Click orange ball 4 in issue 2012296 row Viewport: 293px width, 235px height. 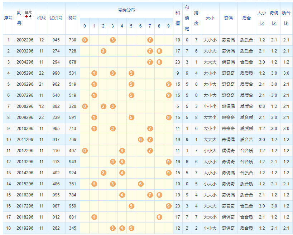coord(122,151)
